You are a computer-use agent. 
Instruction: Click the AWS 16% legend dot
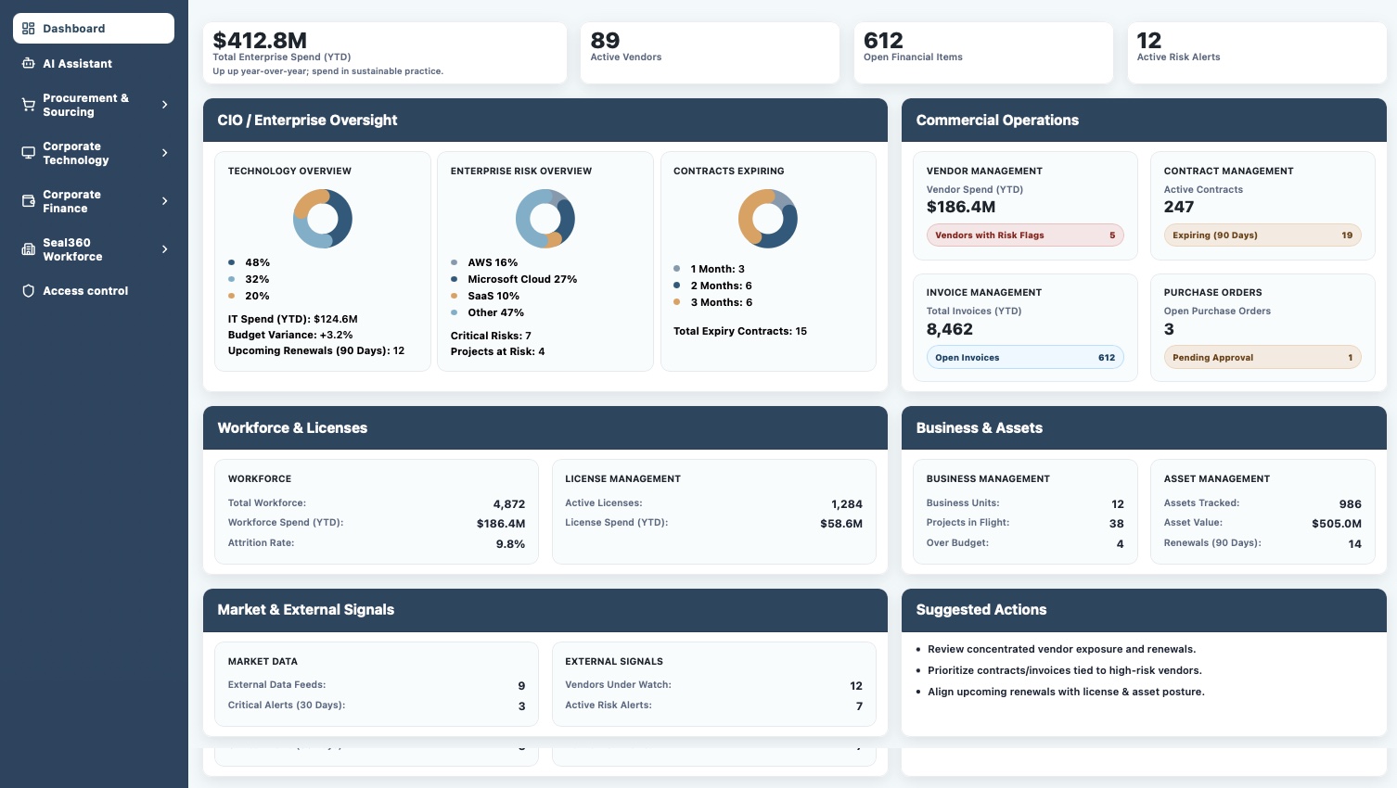click(x=455, y=263)
